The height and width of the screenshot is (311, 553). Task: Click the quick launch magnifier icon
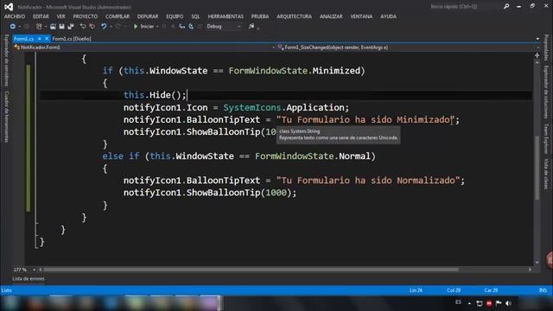click(506, 6)
